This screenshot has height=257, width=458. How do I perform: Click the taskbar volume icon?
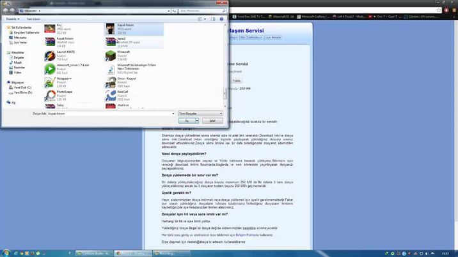[427, 254]
